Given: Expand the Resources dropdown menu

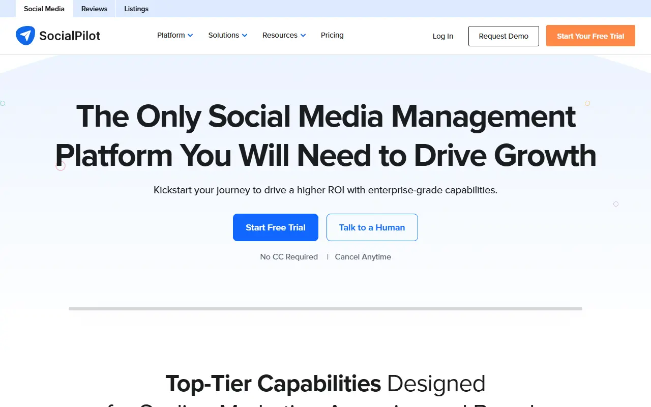Looking at the screenshot, I should click(284, 35).
